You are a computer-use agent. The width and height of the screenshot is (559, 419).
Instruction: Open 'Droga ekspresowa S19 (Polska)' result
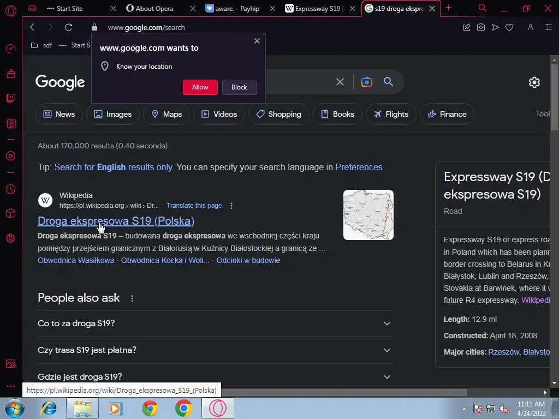click(x=116, y=221)
